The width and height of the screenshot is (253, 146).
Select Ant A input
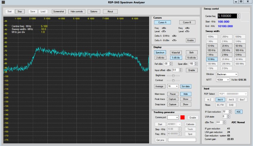click(x=220, y=100)
